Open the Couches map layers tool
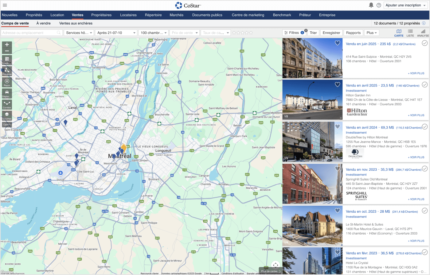 pyautogui.click(x=7, y=116)
